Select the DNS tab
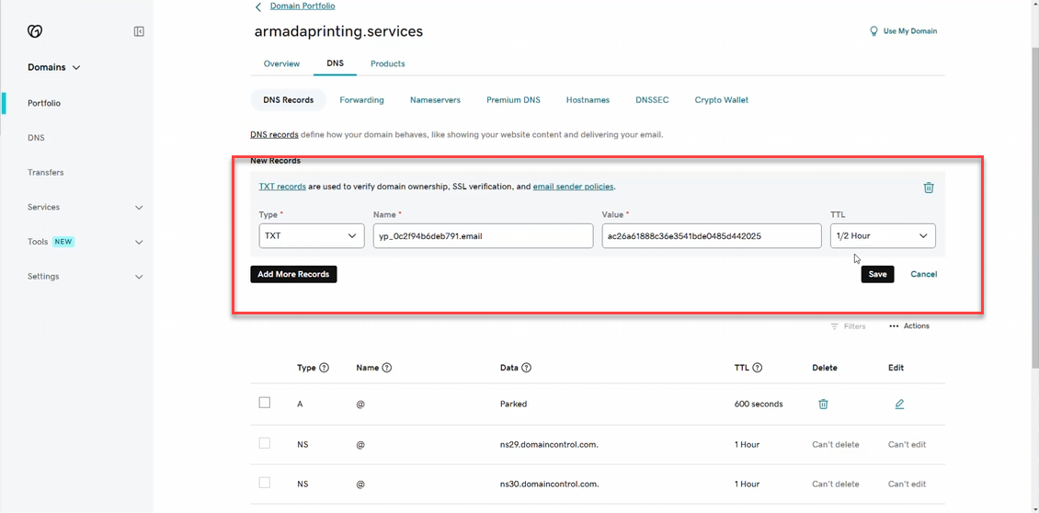The image size is (1039, 513). coord(336,63)
